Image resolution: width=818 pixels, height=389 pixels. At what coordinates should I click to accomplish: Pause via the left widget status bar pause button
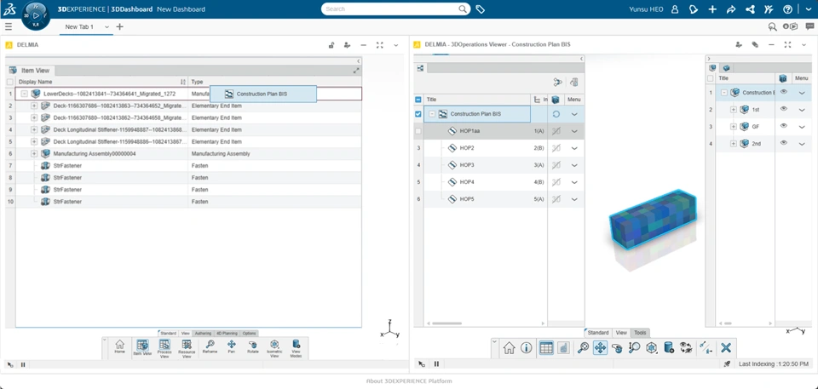click(23, 364)
